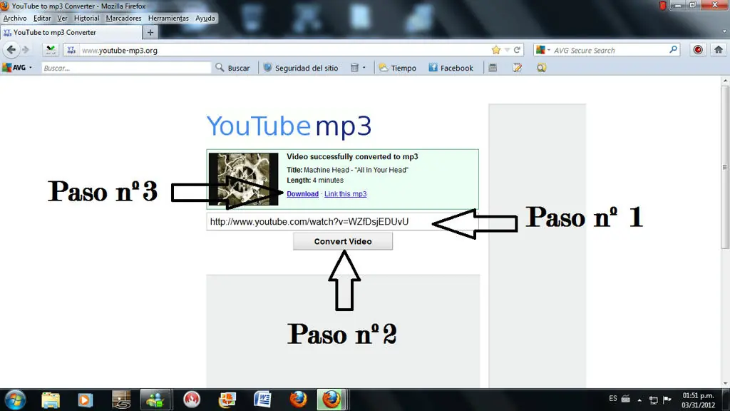Click the magnifier in AVG Secure Search box
The image size is (730, 411).
(x=673, y=49)
